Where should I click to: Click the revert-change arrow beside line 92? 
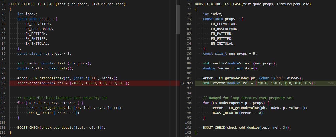[182, 83]
